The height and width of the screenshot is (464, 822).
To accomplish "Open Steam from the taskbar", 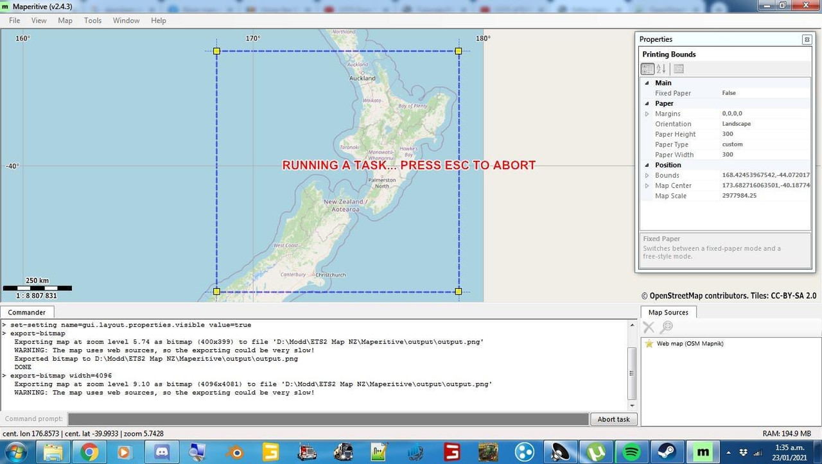I will point(667,452).
